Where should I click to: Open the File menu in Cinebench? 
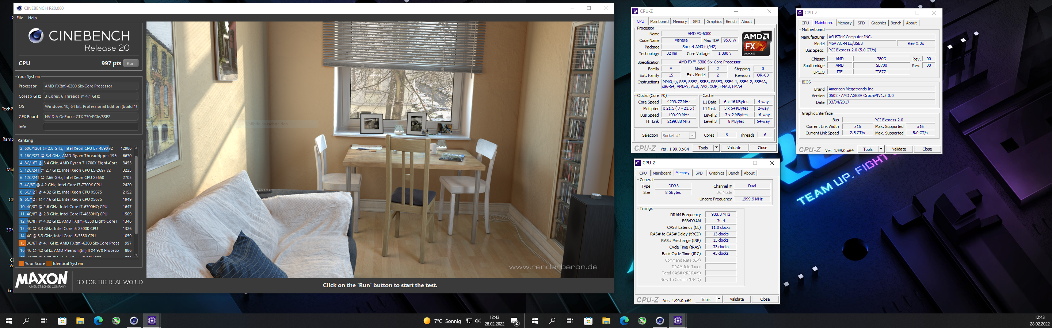click(x=20, y=18)
